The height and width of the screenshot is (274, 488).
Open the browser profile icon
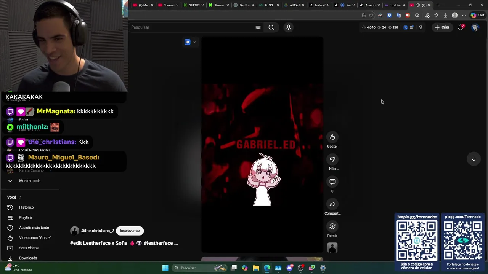pos(454,15)
